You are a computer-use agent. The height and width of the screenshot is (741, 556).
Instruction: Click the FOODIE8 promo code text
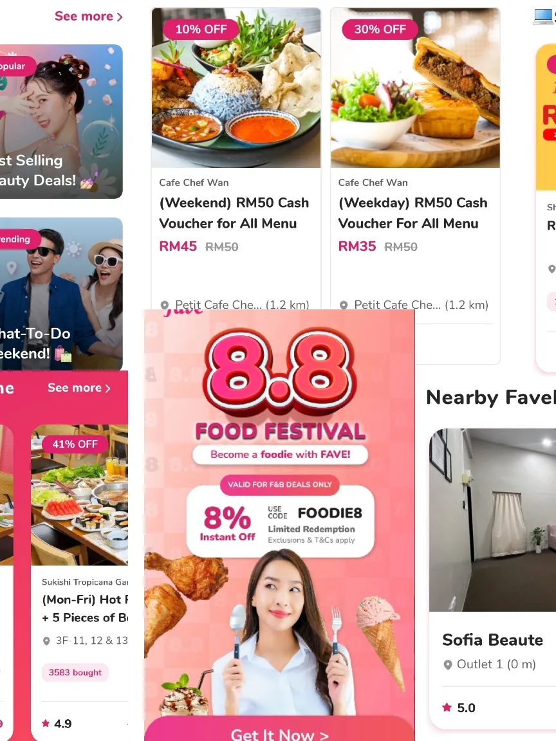(330, 513)
